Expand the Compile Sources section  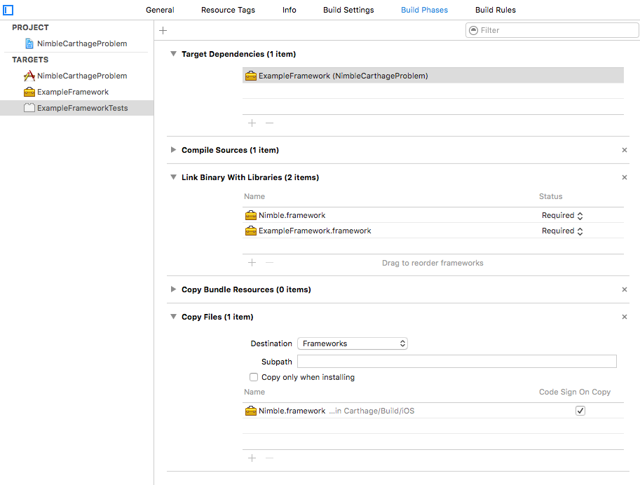click(173, 150)
